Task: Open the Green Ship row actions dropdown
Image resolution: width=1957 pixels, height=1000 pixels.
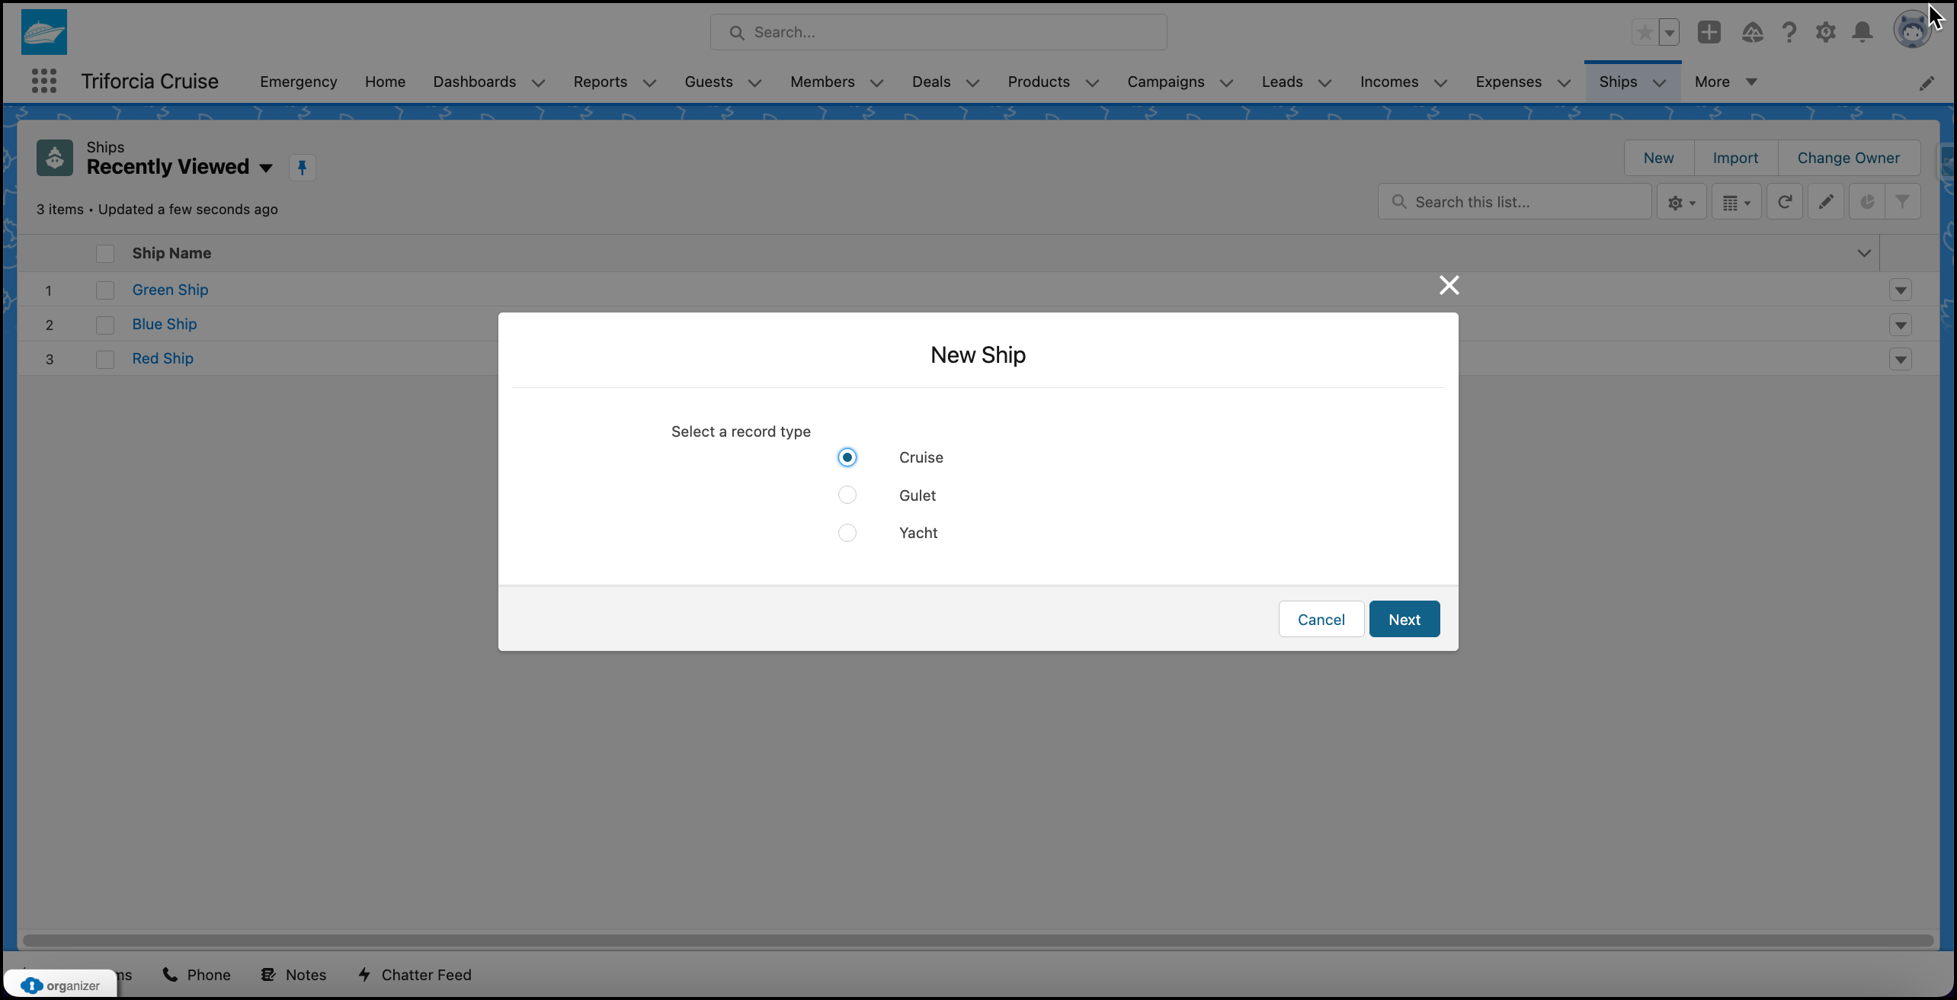Action: [x=1901, y=290]
